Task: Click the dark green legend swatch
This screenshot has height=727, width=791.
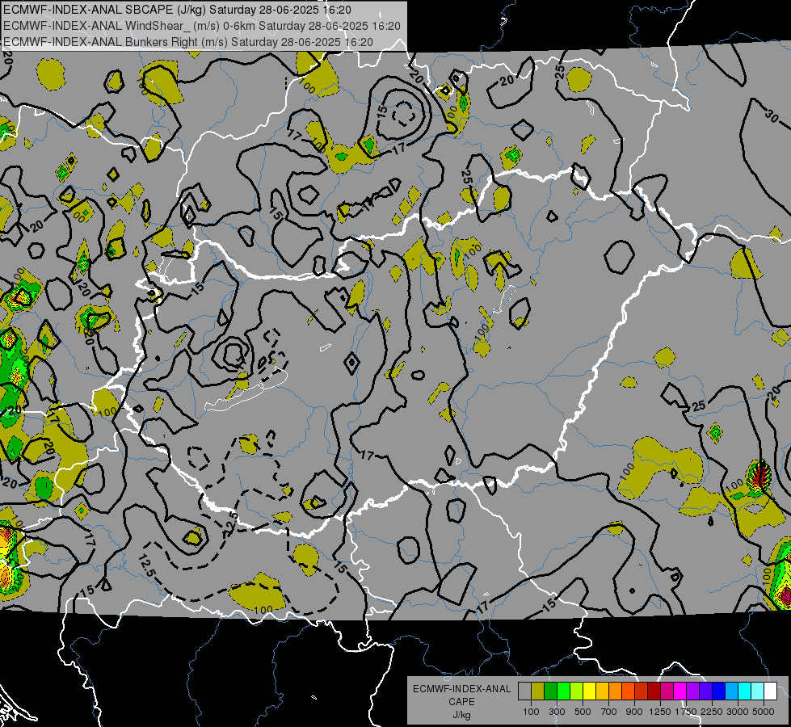Action: [550, 691]
